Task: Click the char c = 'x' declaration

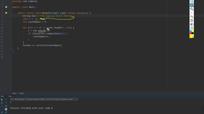Action: (x=31, y=19)
